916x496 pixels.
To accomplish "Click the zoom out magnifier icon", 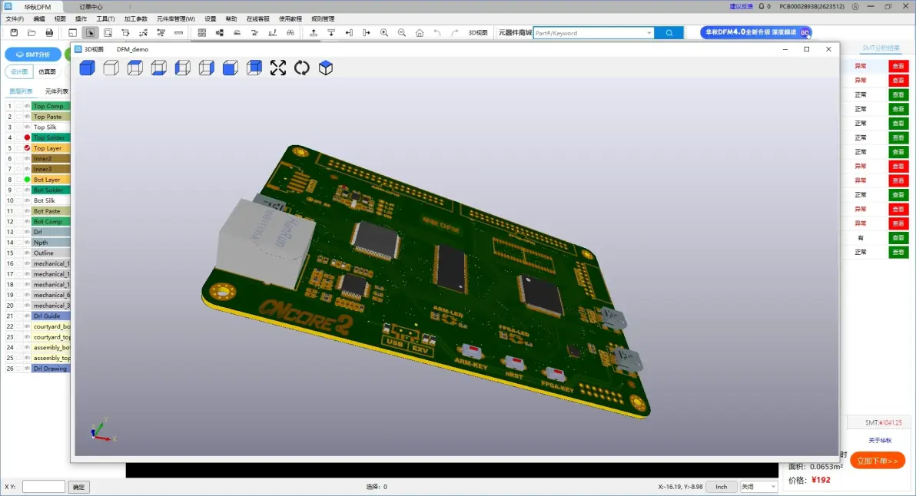I will point(402,33).
